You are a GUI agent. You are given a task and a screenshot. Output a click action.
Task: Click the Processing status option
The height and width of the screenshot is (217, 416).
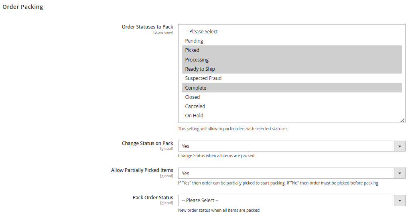pos(197,60)
